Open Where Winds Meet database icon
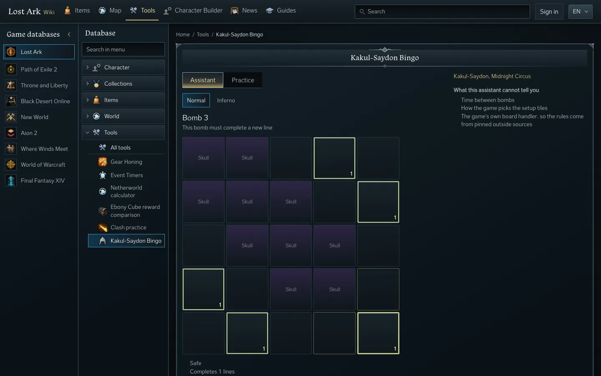The height and width of the screenshot is (376, 601). 11,149
